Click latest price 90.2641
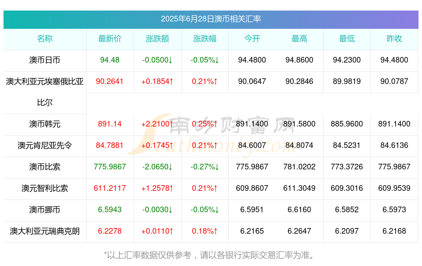The height and width of the screenshot is (266, 422). (110, 82)
